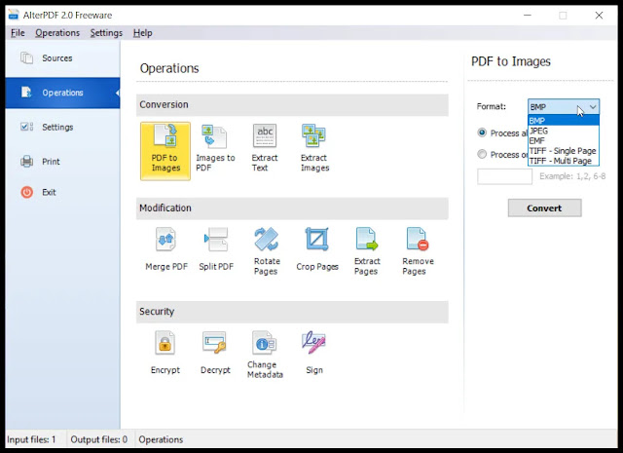The height and width of the screenshot is (453, 623).
Task: Open the Operations menu
Action: coord(57,33)
